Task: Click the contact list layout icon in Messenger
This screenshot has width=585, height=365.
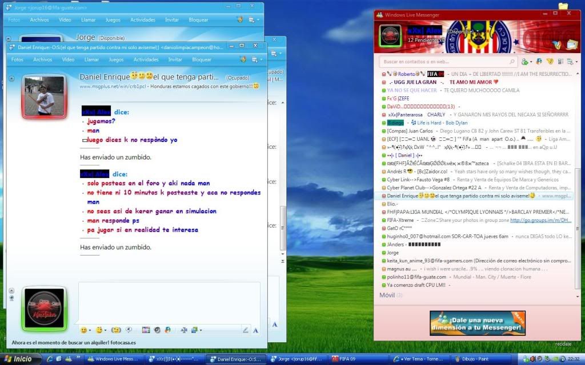Action: click(560, 62)
